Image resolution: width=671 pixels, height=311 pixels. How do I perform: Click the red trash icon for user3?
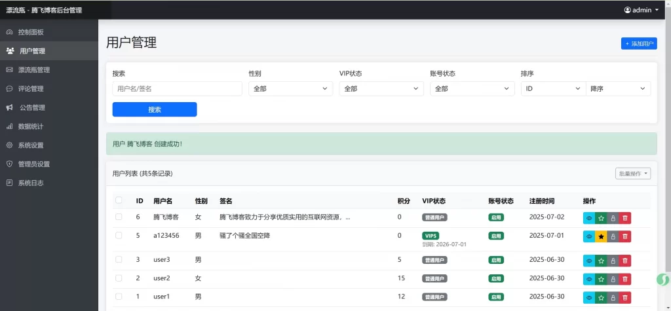(624, 261)
